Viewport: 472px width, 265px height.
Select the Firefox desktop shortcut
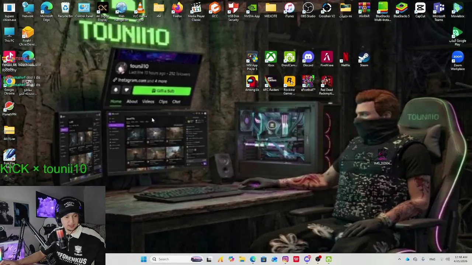(x=177, y=10)
